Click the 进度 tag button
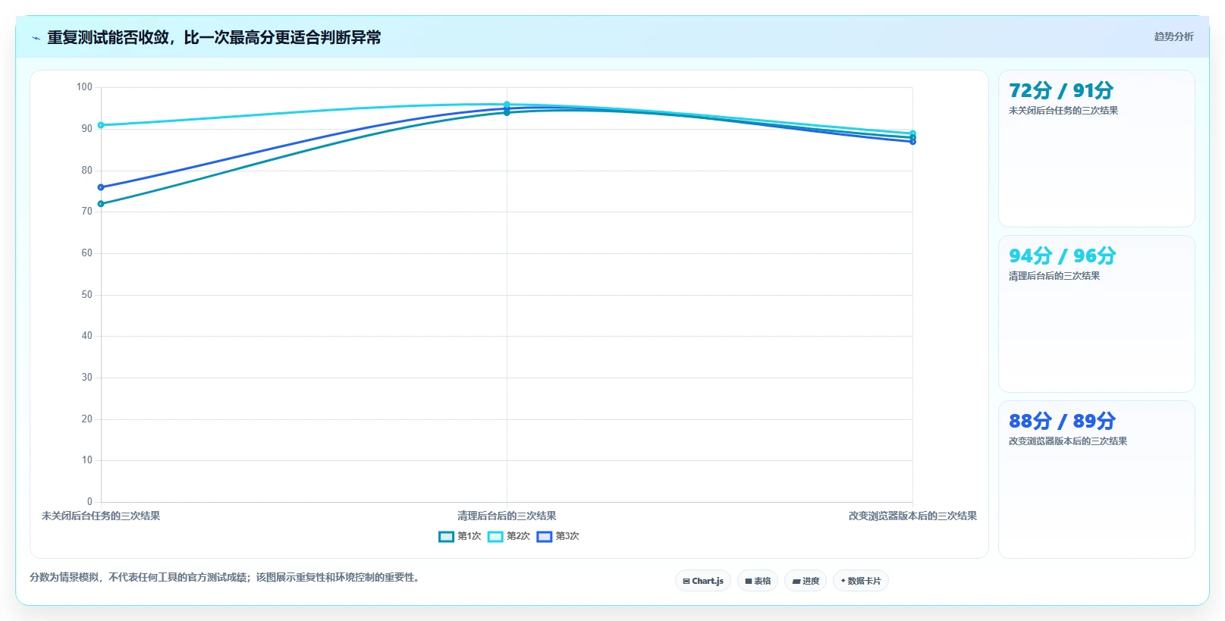This screenshot has height=621, width=1225. 806,581
